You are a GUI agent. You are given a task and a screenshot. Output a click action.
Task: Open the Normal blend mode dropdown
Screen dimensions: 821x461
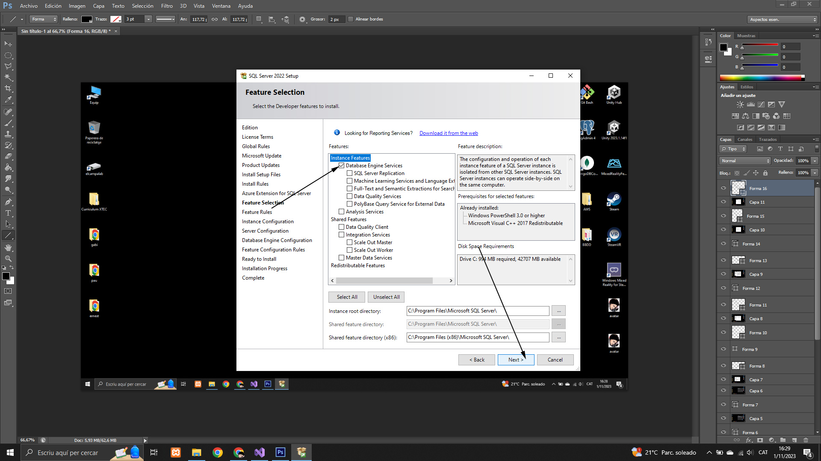point(745,161)
